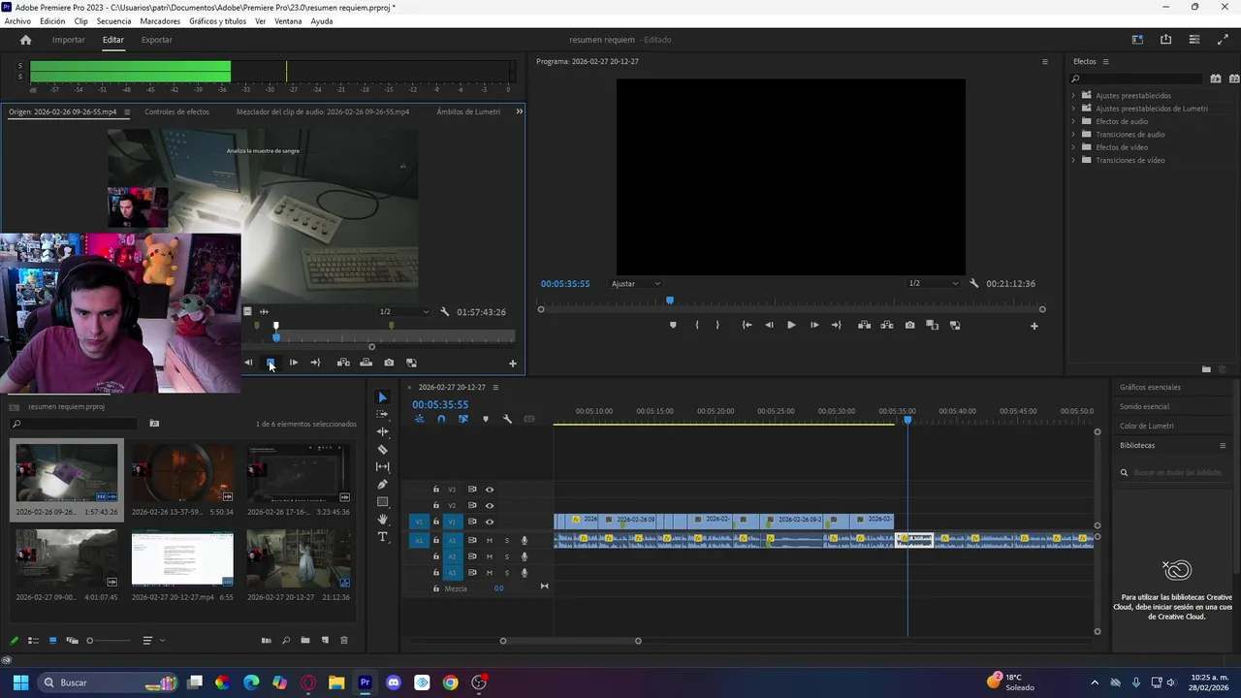The width and height of the screenshot is (1241, 698).
Task: Toggle Linked Selection in the timeline
Action: click(x=463, y=419)
